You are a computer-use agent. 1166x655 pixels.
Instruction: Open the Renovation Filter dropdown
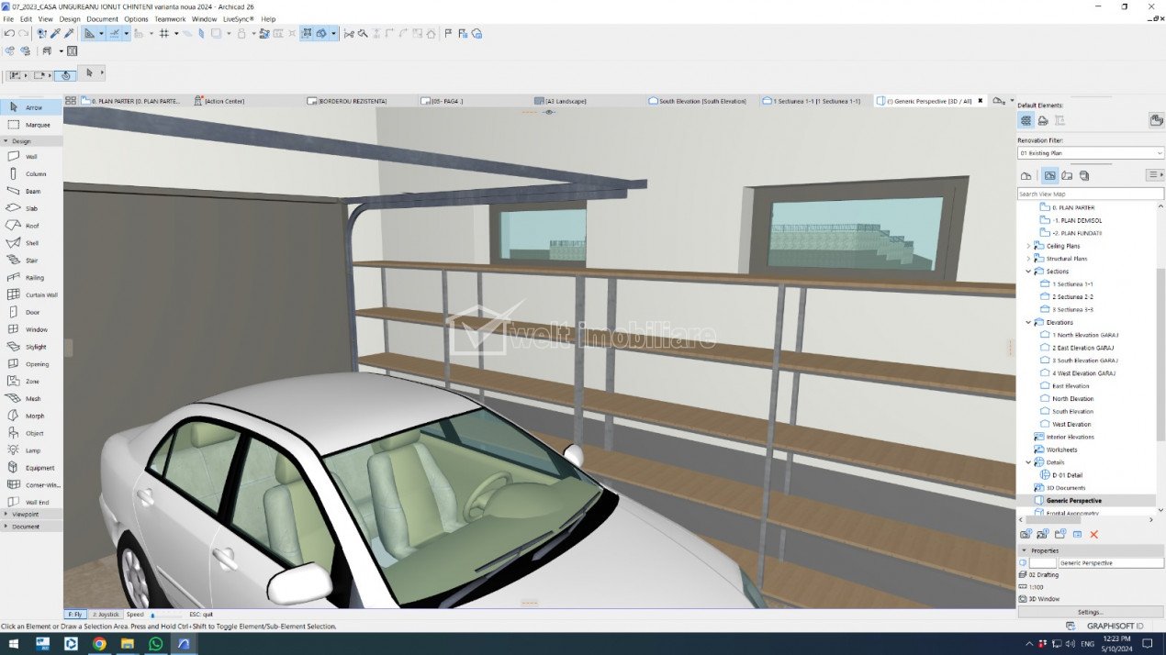pos(1090,153)
